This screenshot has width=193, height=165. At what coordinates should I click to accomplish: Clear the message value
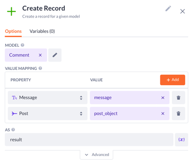(x=163, y=98)
